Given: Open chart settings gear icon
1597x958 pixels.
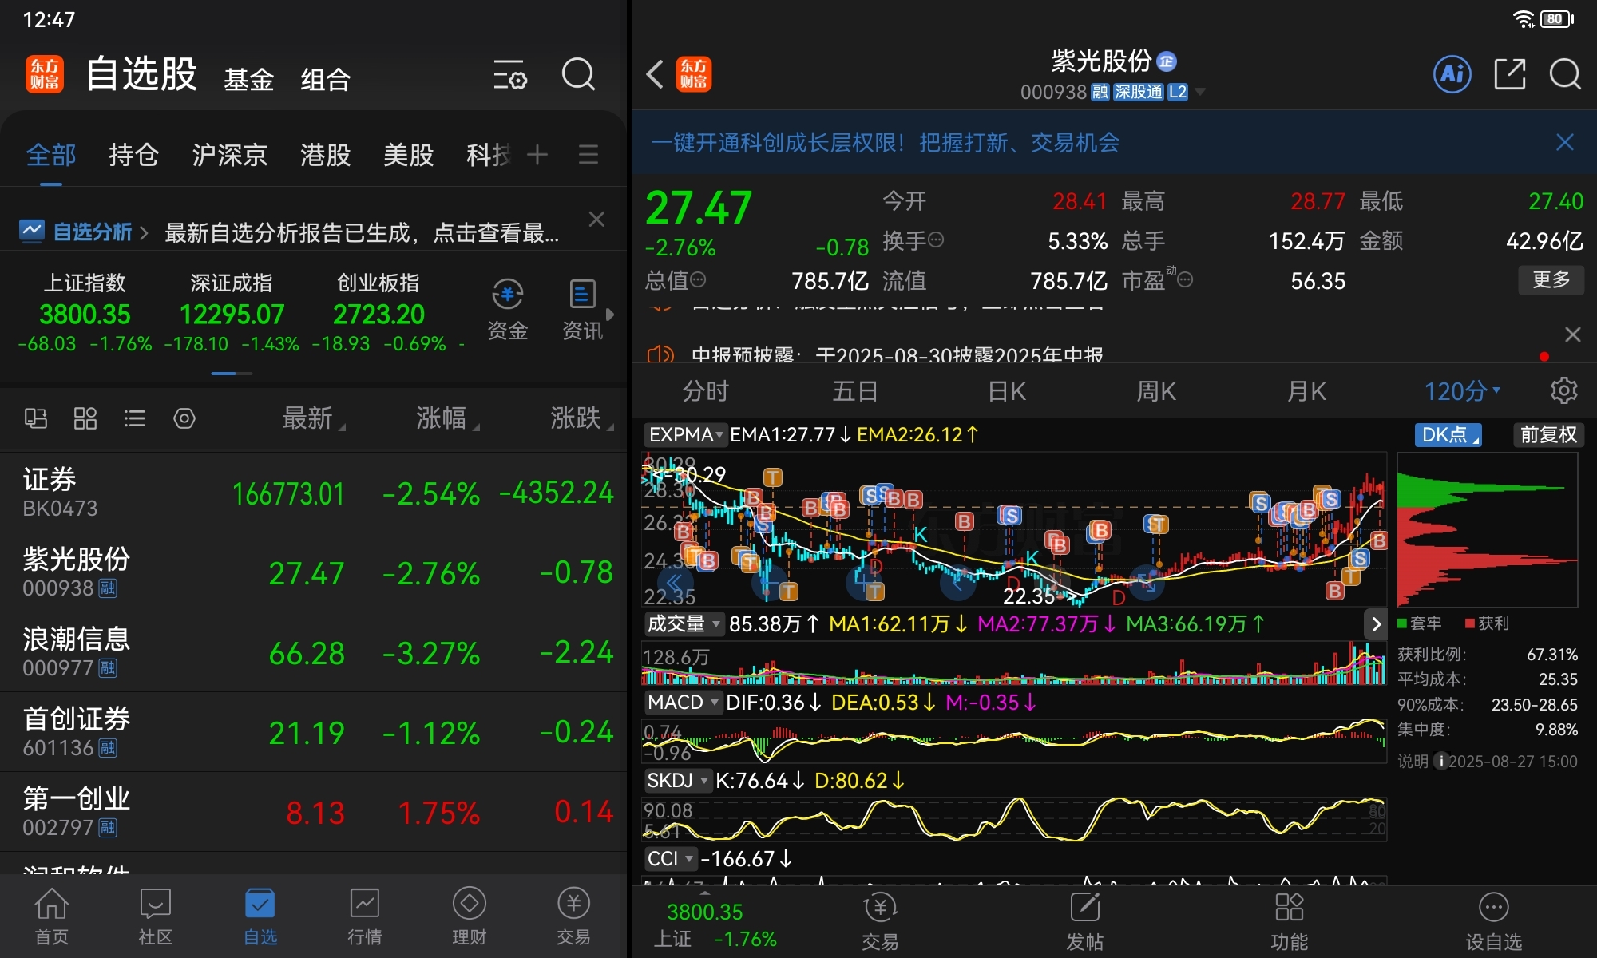Looking at the screenshot, I should (x=1563, y=390).
